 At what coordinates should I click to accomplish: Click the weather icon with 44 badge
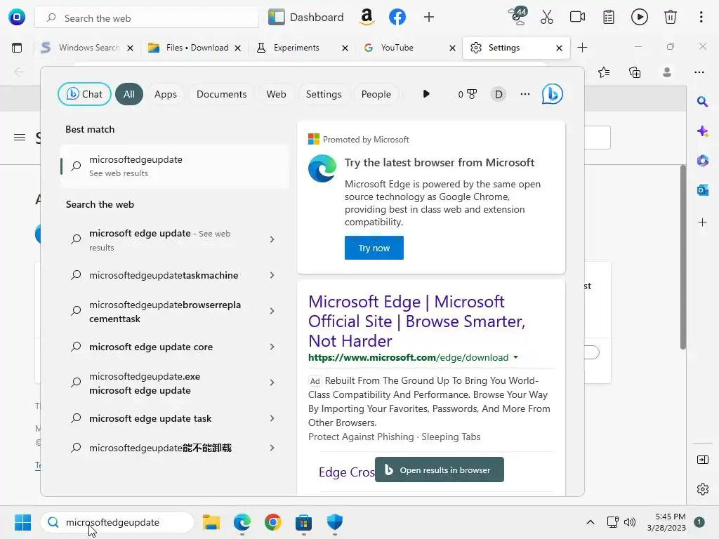click(x=518, y=16)
